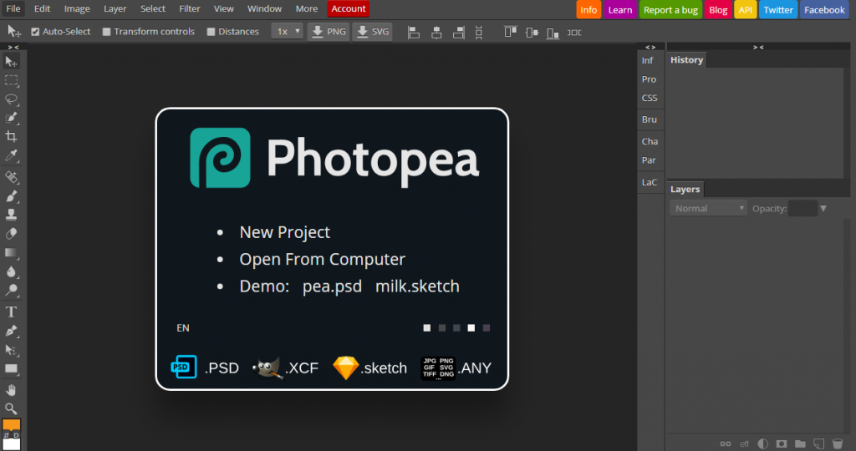Choose the Crop tool
Viewport: 856px width, 451px height.
(x=11, y=136)
